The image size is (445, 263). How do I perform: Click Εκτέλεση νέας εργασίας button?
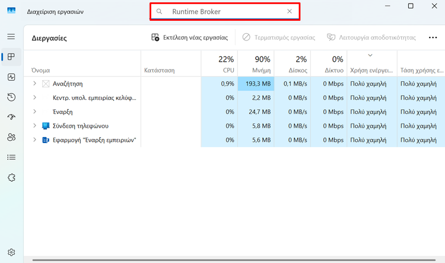tap(190, 37)
